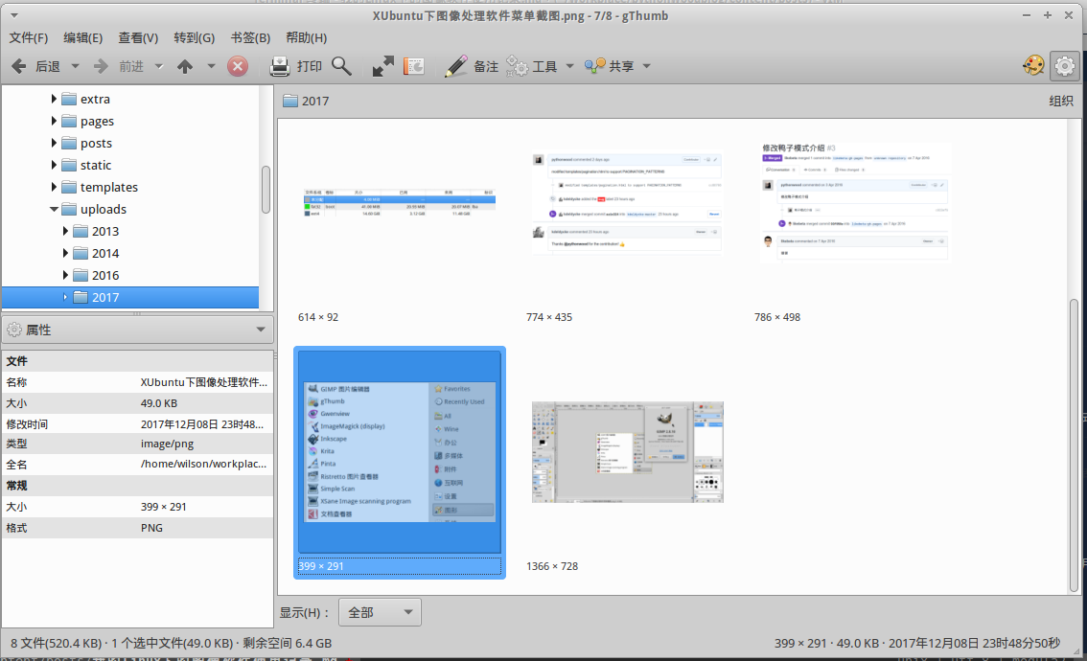Open the 工具 dropdown arrow
Viewport: 1087px width, 661px height.
pos(569,66)
